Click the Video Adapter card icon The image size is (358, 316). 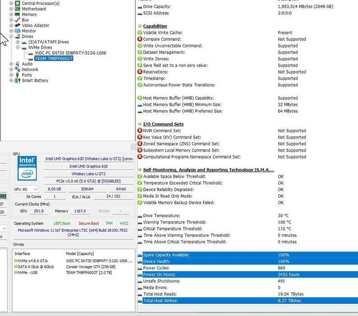pyautogui.click(x=17, y=25)
